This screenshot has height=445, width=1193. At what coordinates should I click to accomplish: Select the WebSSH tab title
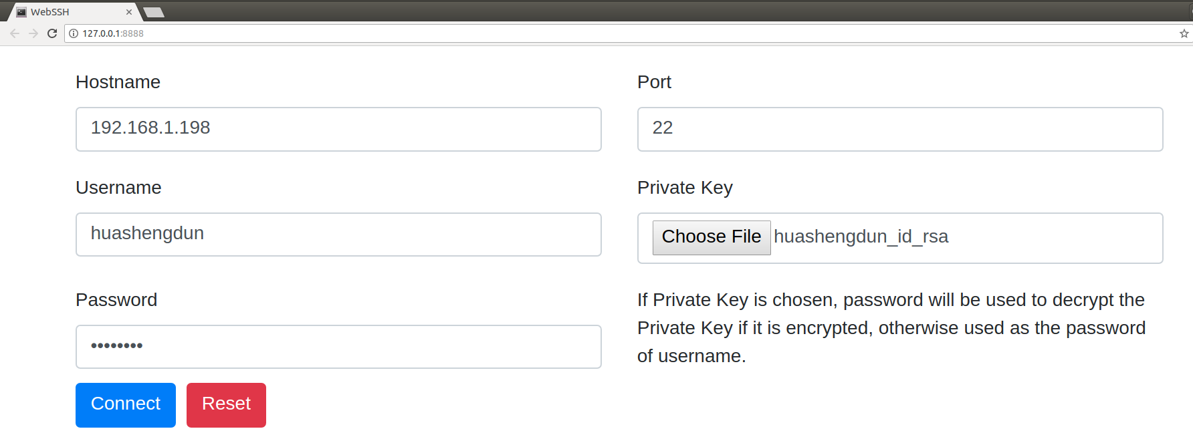pos(49,12)
